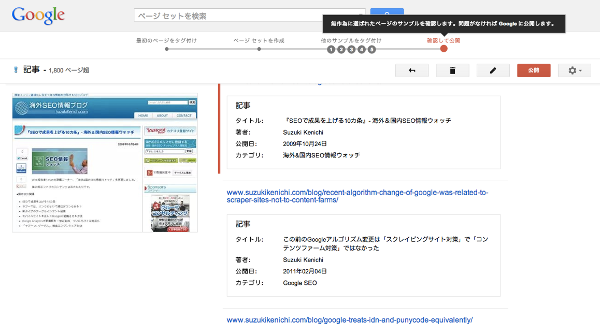Click the 記事 page set title

(x=32, y=69)
